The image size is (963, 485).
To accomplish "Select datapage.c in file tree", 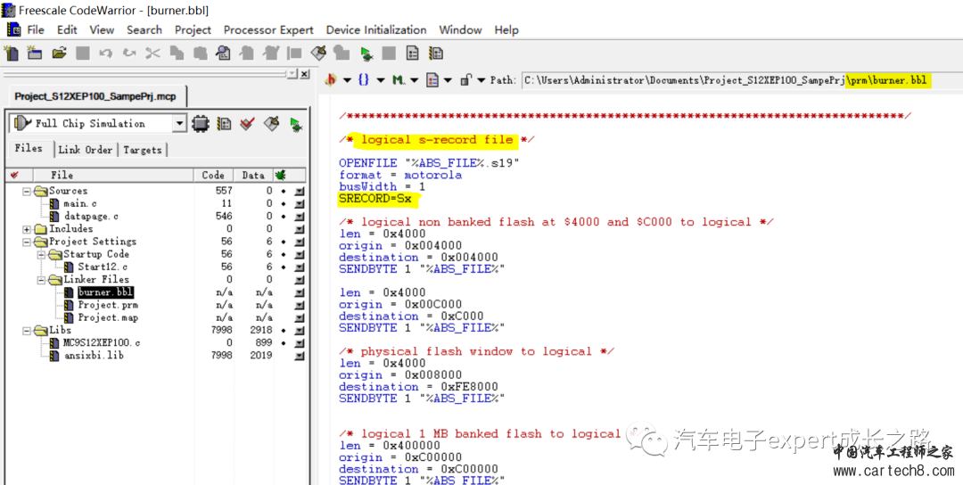I will click(x=92, y=216).
